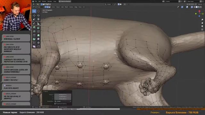205x115 pixels.
Task: Click the View Layer name field
Action: (193, 1)
